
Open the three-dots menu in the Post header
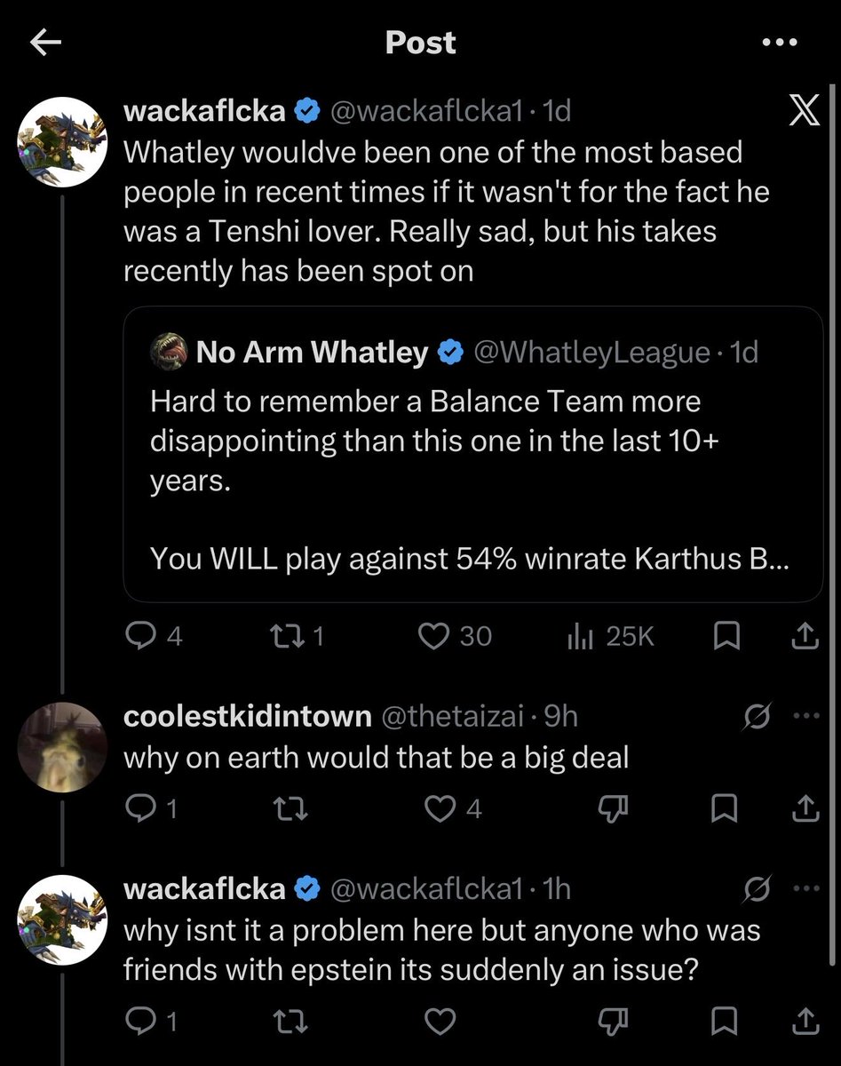[x=781, y=43]
